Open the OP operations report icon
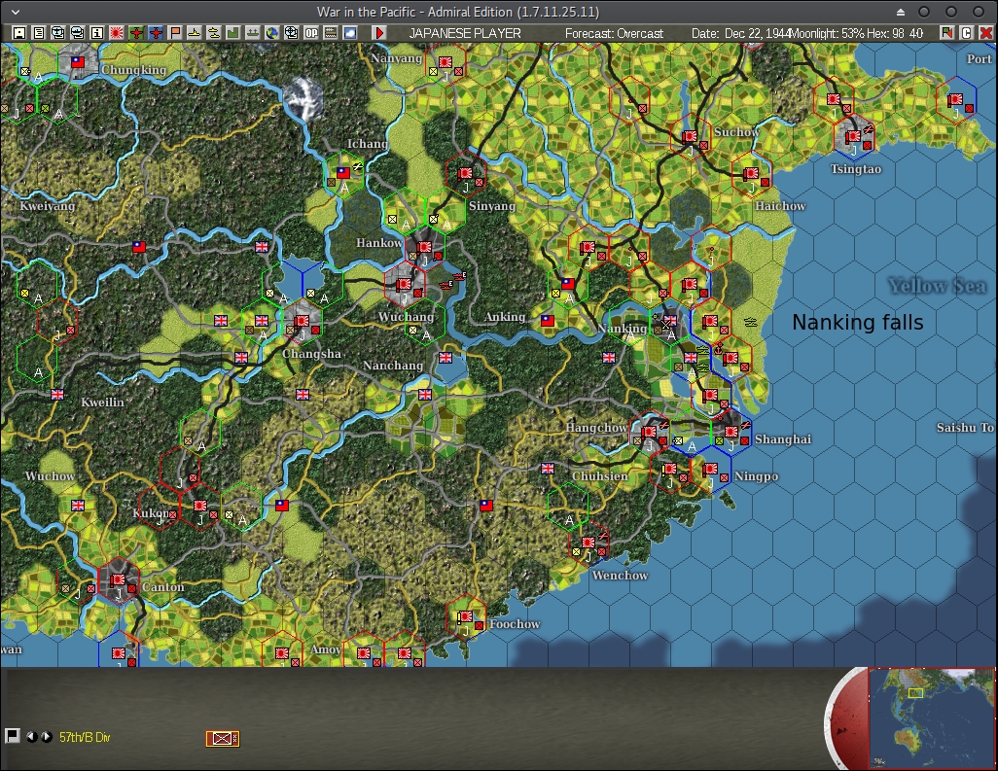998x771 pixels. (311, 32)
